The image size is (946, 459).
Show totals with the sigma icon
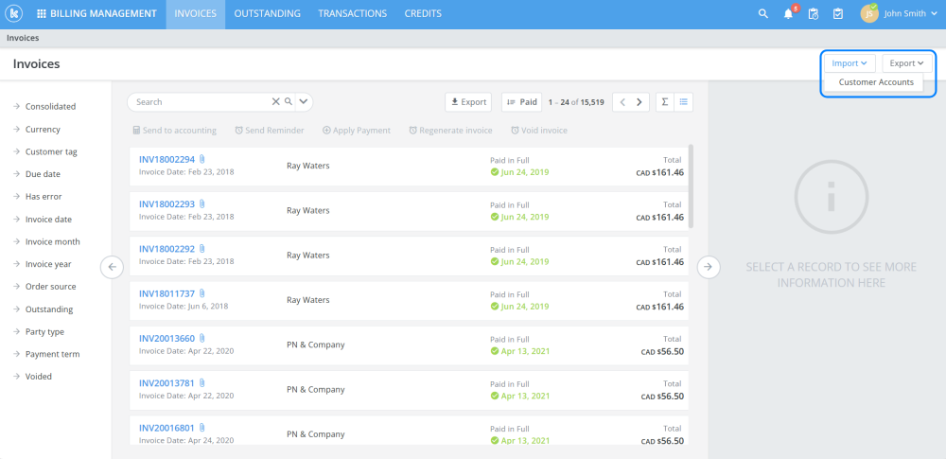665,102
